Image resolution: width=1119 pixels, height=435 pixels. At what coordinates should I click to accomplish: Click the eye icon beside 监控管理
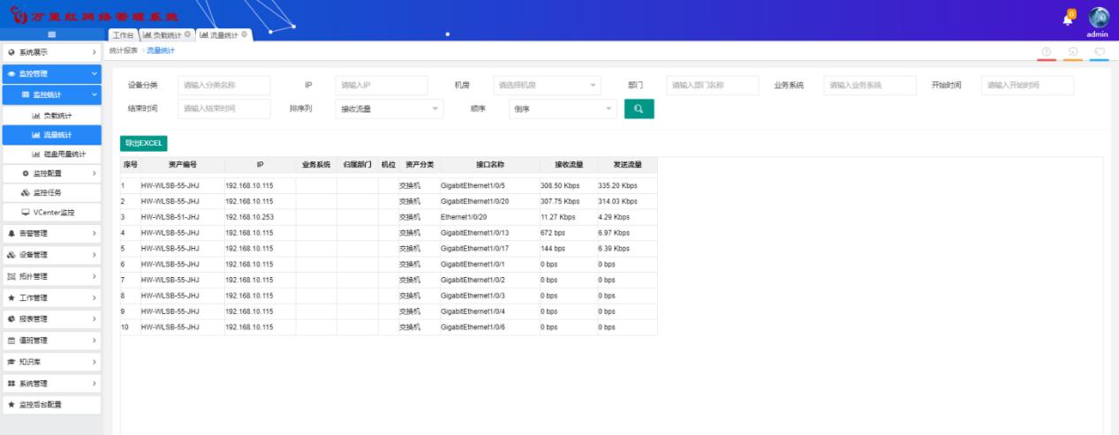coord(12,74)
